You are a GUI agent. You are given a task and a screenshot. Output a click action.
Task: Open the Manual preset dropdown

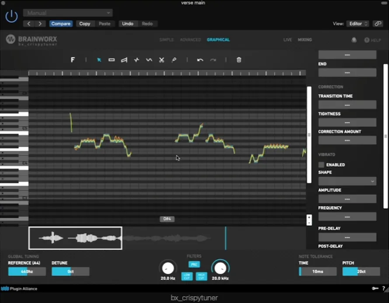pos(68,13)
